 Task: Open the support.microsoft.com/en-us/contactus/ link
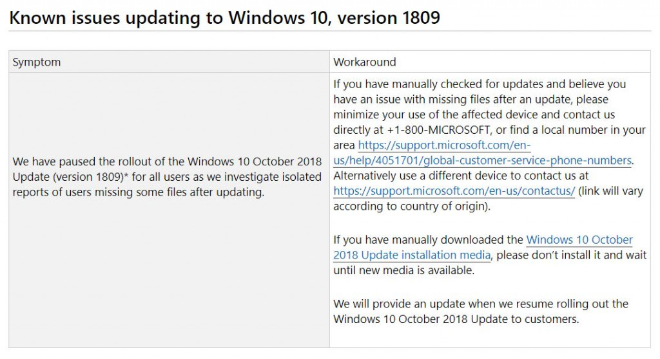pyautogui.click(x=454, y=191)
